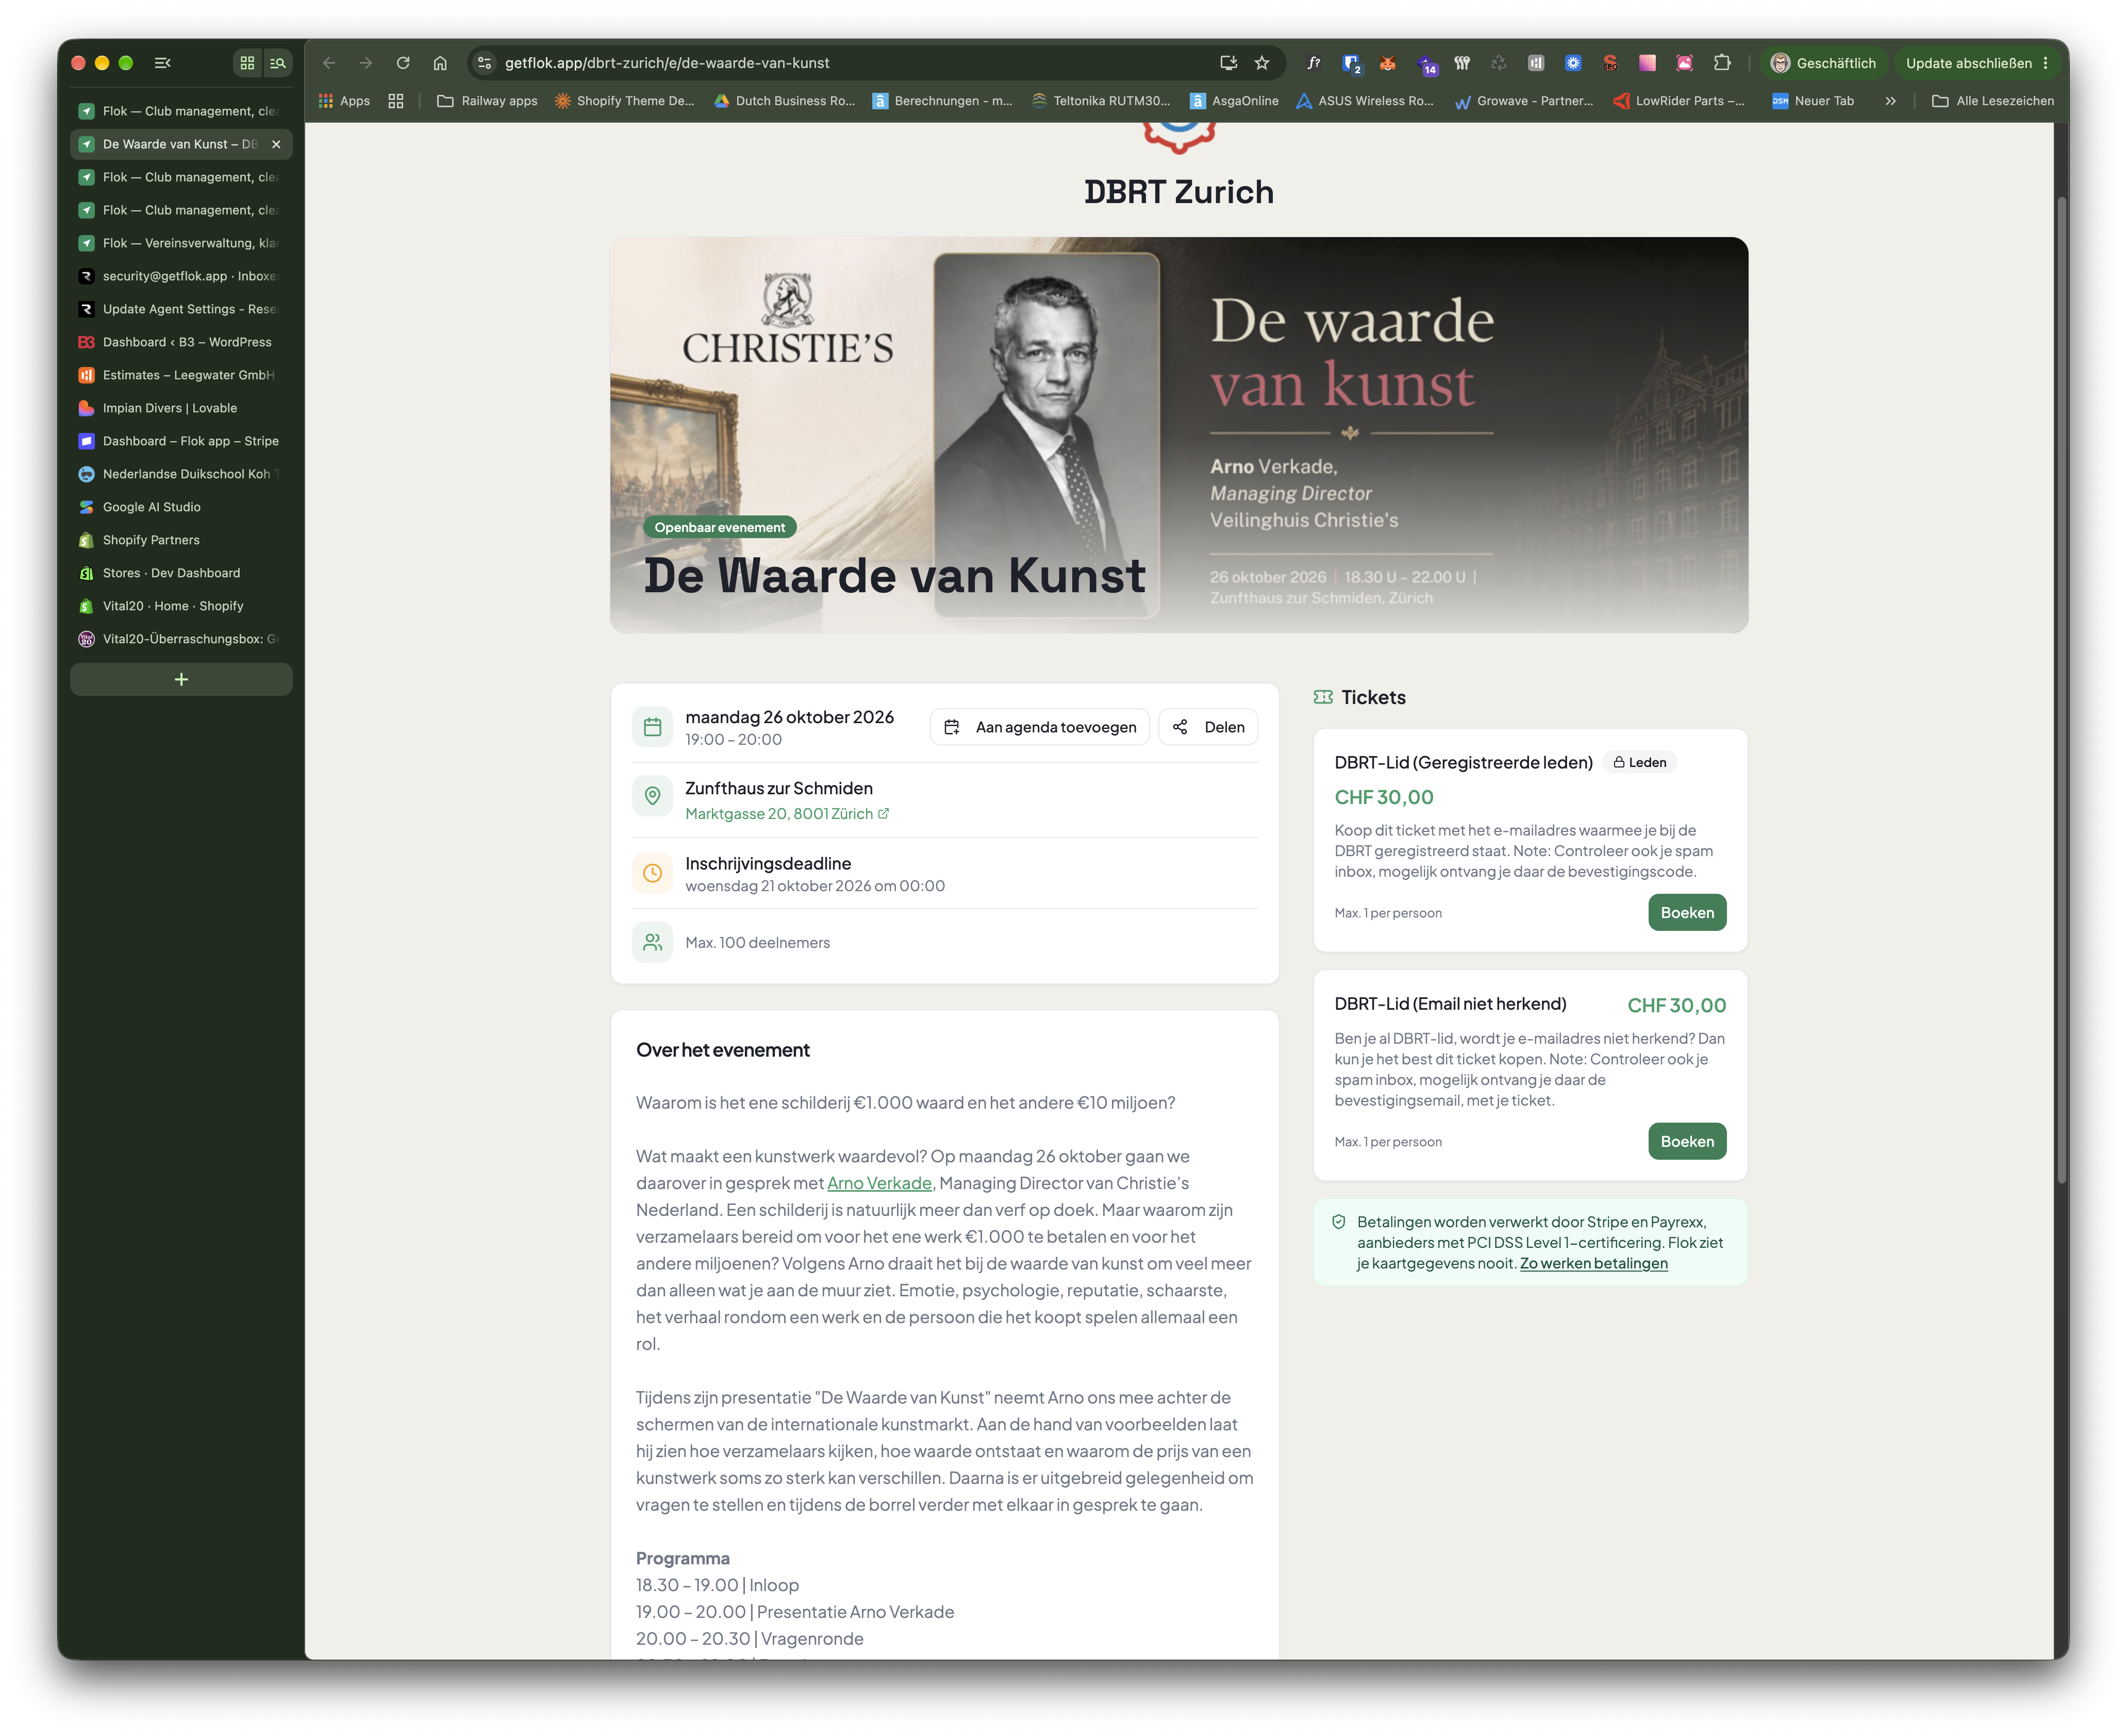Open the Neuer Tab bookmark

tap(1813, 101)
